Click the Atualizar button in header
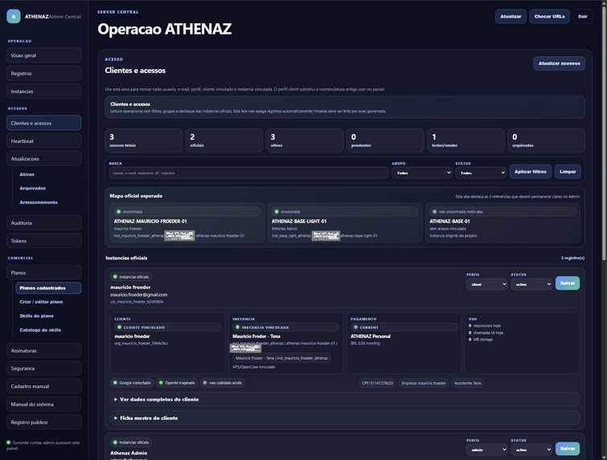The width and height of the screenshot is (607, 460). coord(511,17)
